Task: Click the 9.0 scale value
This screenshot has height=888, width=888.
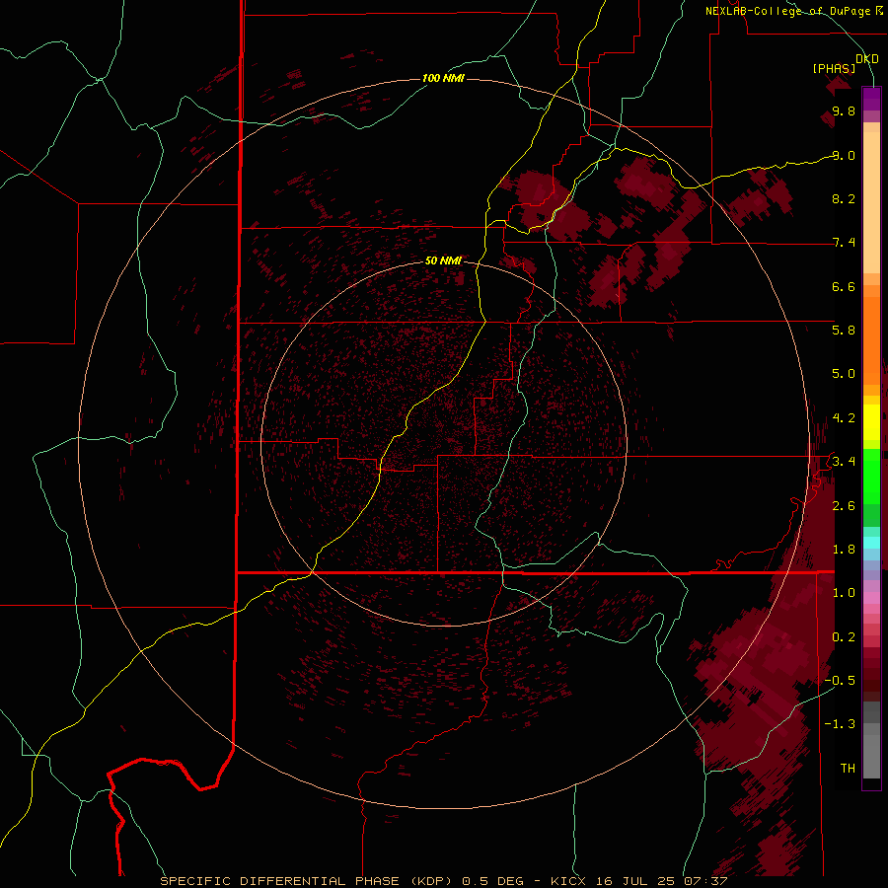Action: (x=844, y=155)
